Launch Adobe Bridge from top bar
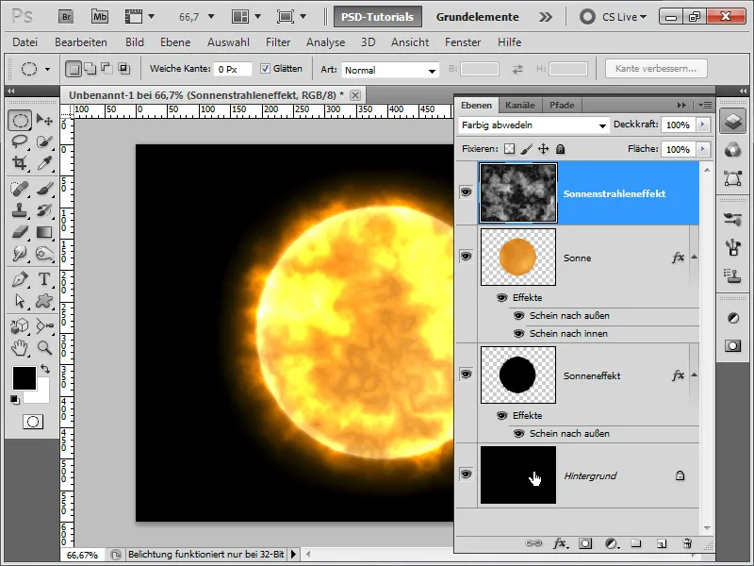Viewport: 754px width, 566px height. tap(66, 17)
